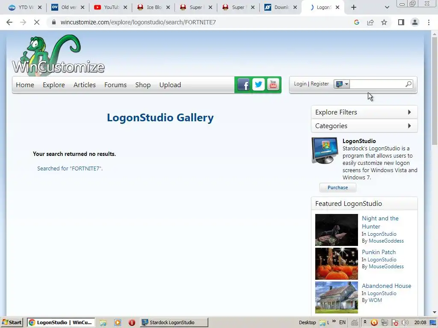Stop loading the page
The image size is (438, 328).
pos(37,22)
